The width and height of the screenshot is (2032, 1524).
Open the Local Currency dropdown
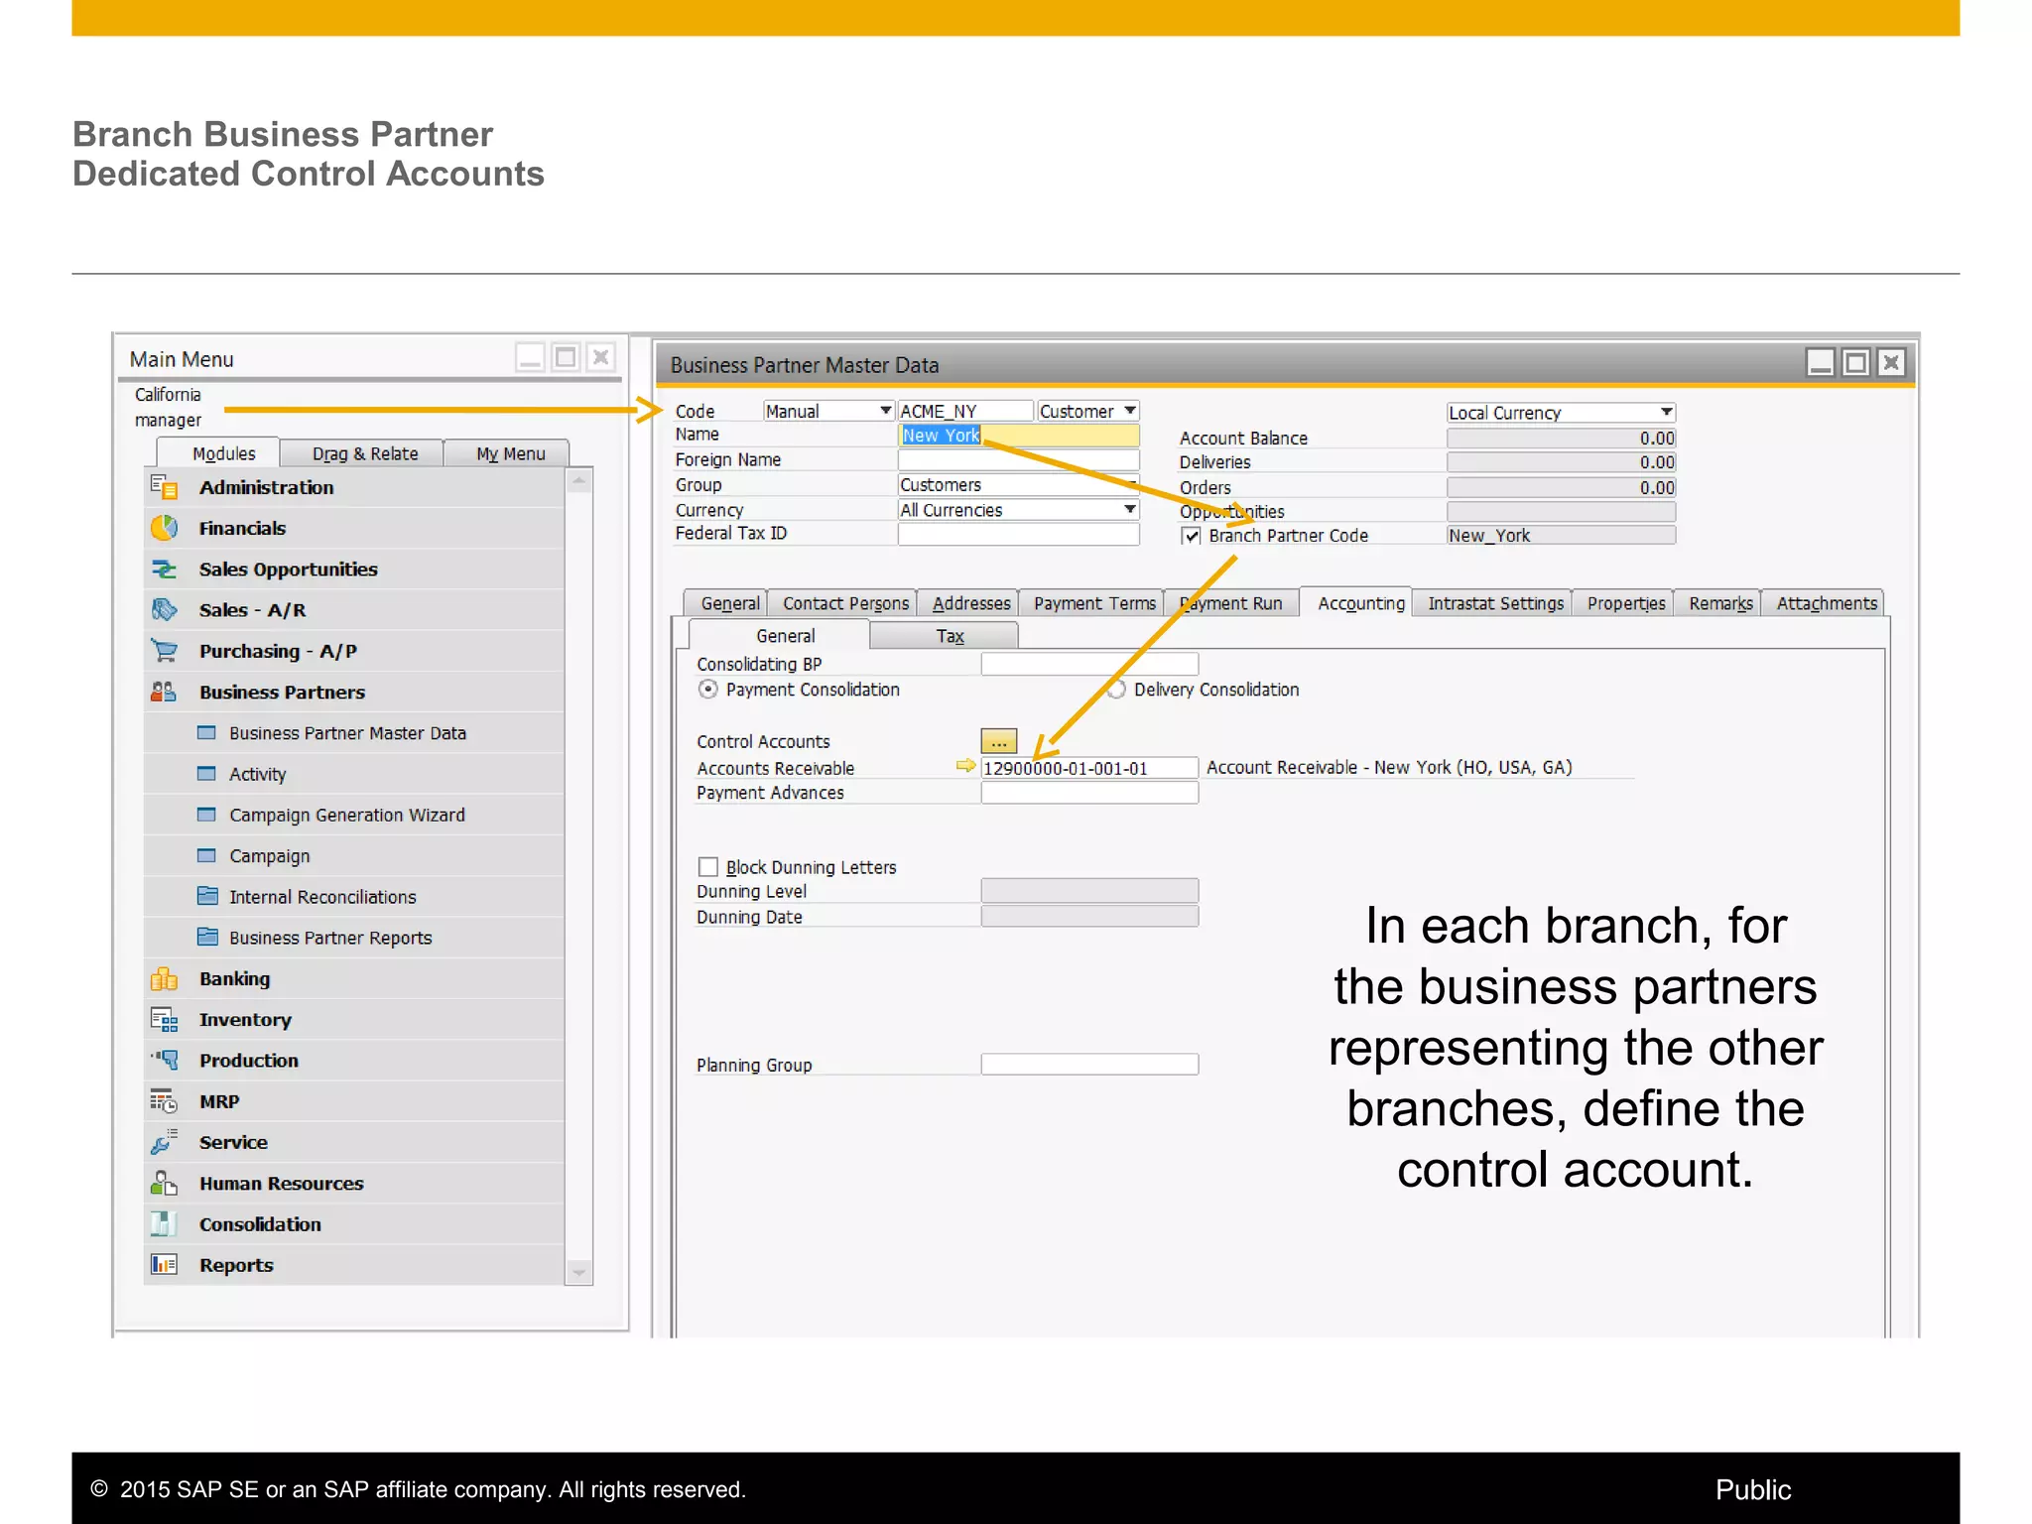(x=1666, y=413)
